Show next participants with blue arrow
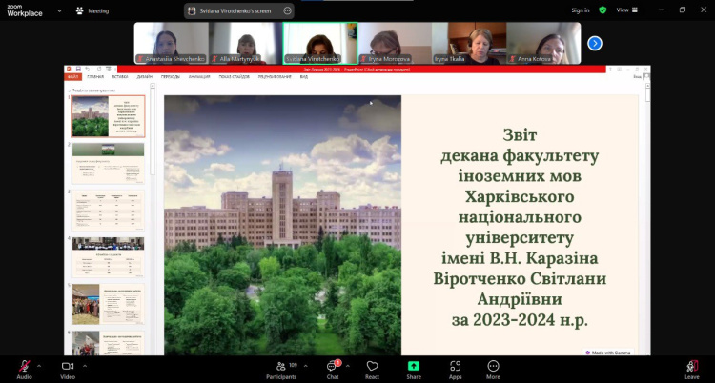 pyautogui.click(x=595, y=43)
